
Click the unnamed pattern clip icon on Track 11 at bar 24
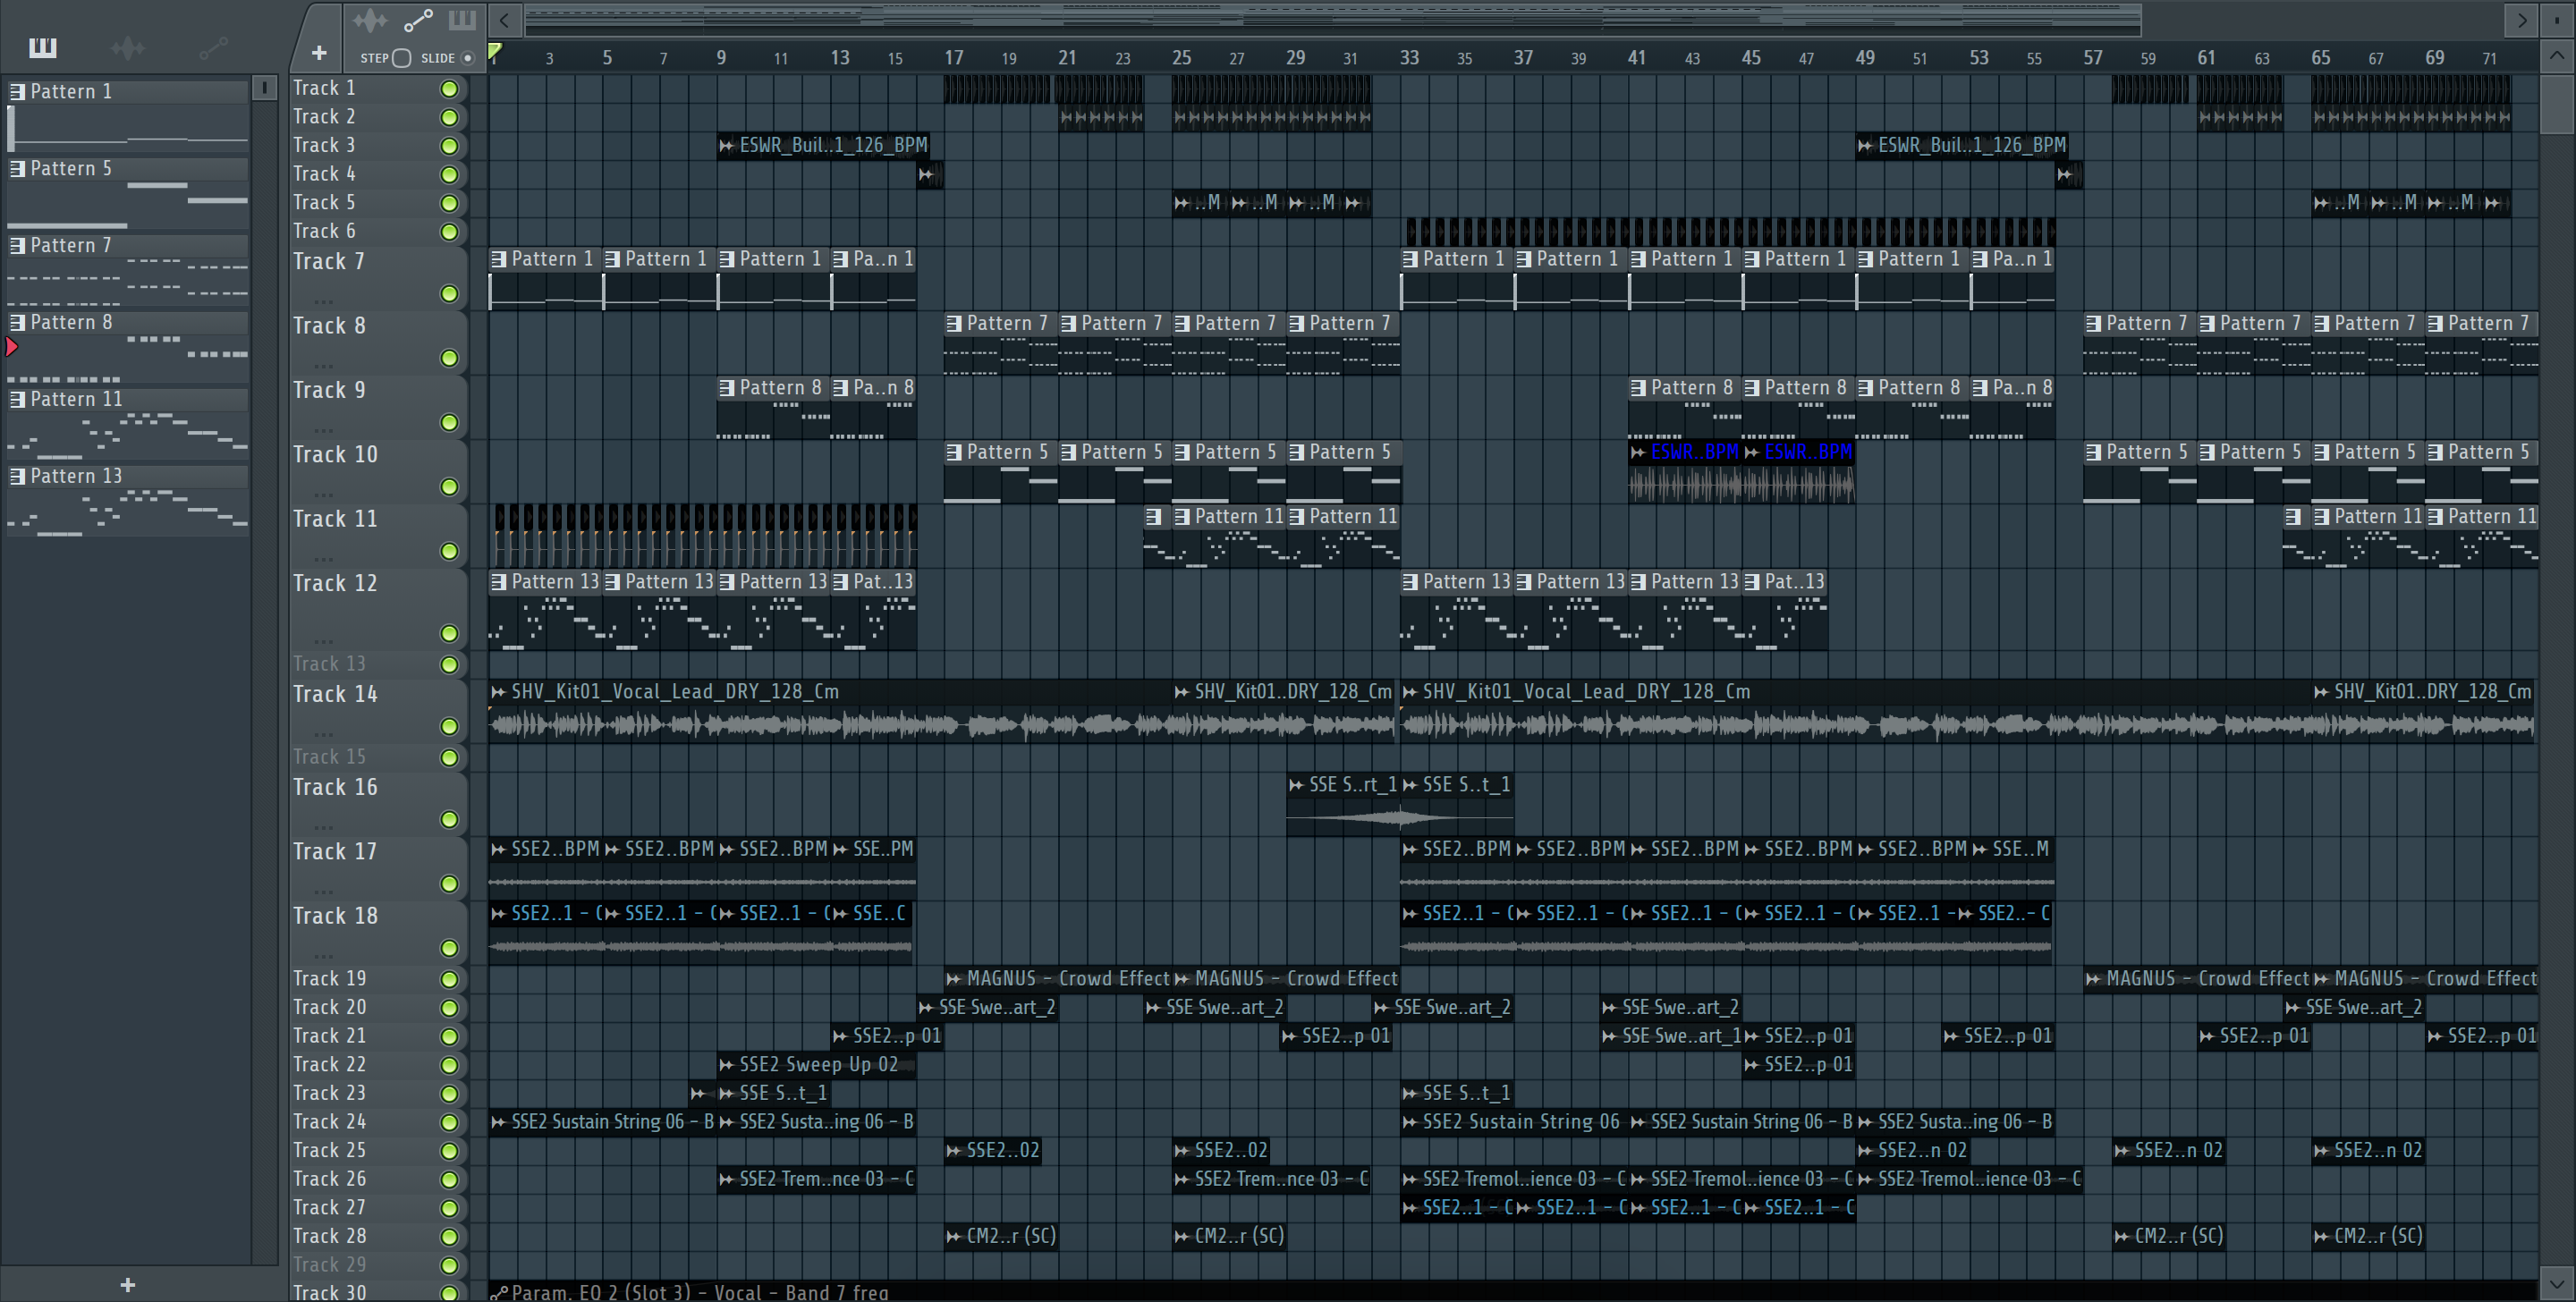pyautogui.click(x=1153, y=517)
